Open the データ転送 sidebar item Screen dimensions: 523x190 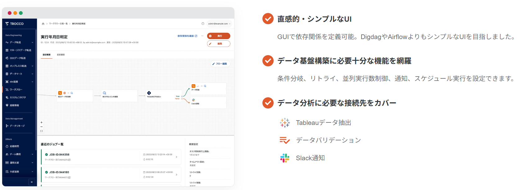[x=19, y=42]
